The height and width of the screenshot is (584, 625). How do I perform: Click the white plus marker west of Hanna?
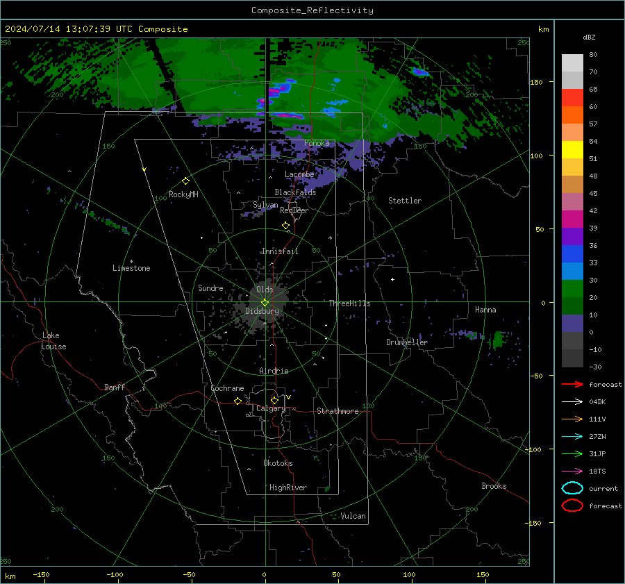[392, 279]
